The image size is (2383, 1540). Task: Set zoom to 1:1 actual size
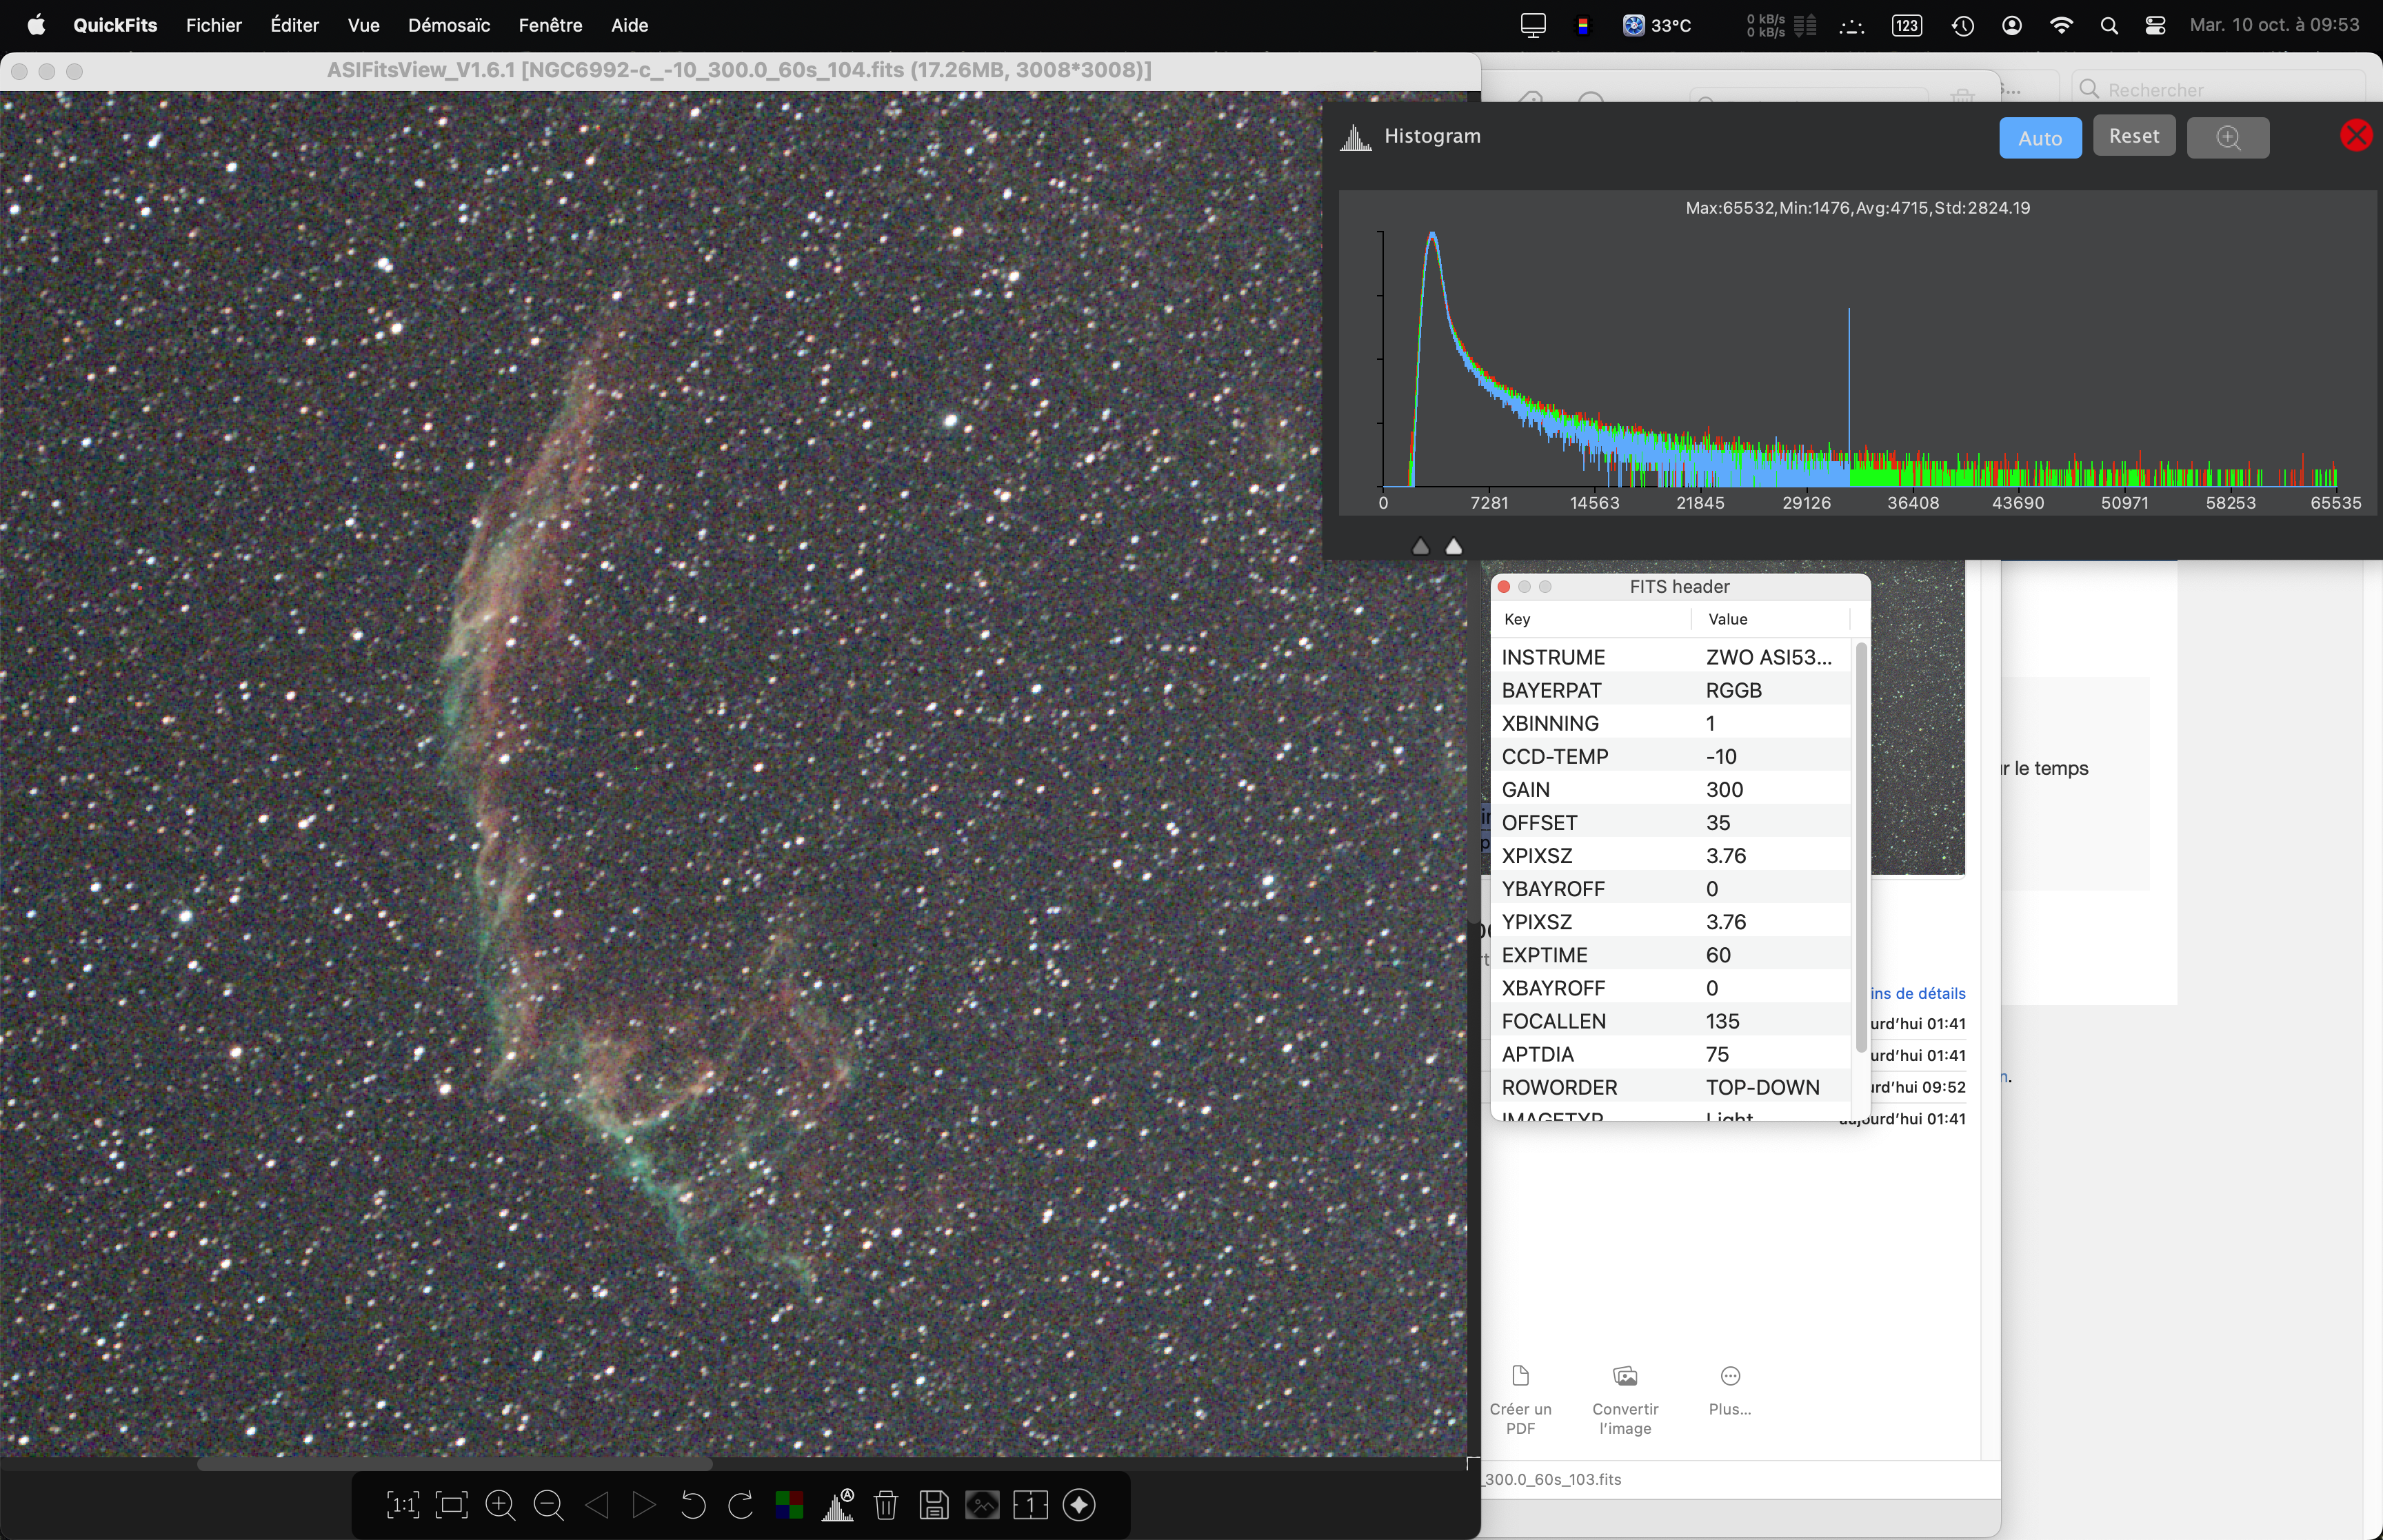point(403,1505)
